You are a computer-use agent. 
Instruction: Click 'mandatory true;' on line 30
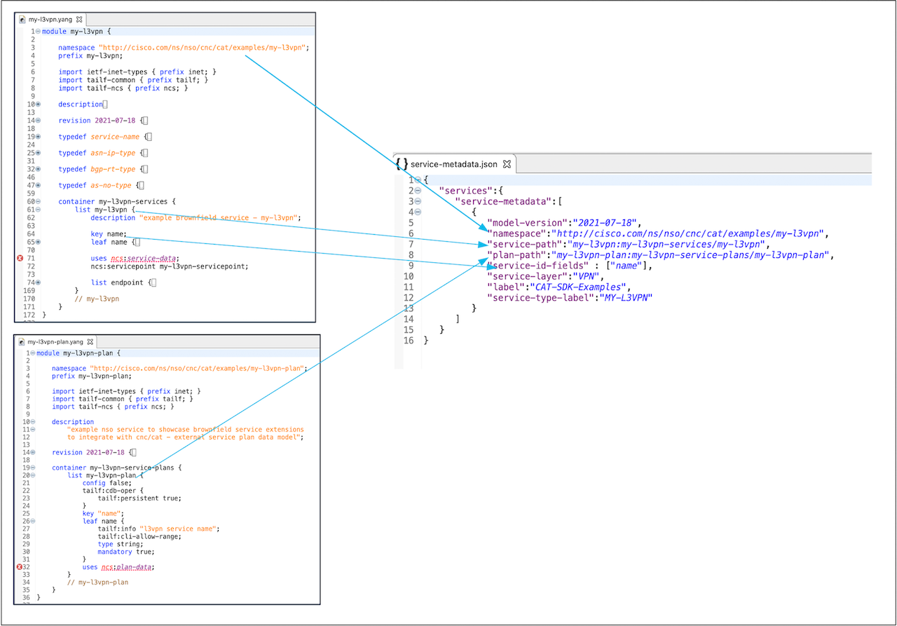[x=126, y=552]
